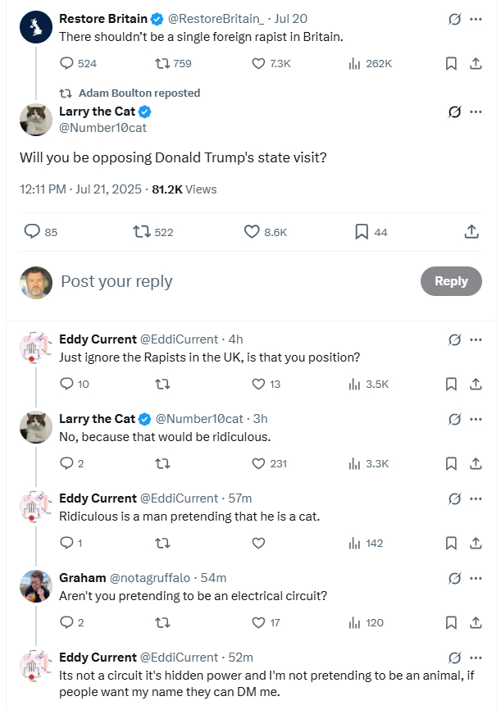Open three-dot menu on Graham's reply

coord(476,577)
